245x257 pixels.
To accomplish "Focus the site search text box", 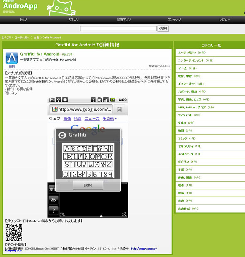I will click(118, 28).
